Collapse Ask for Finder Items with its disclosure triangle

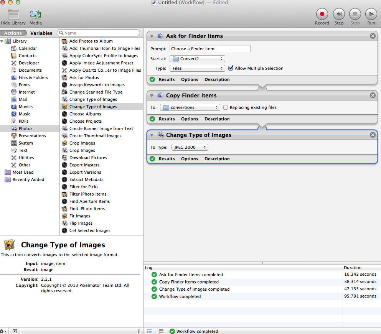(x=151, y=36)
